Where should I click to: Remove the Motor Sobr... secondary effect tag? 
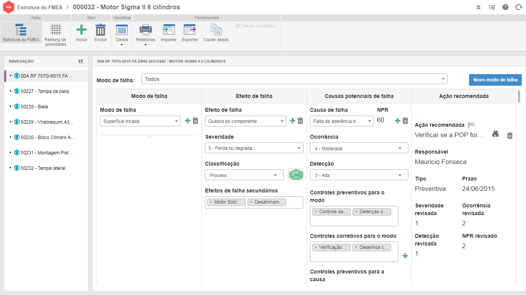tap(211, 202)
